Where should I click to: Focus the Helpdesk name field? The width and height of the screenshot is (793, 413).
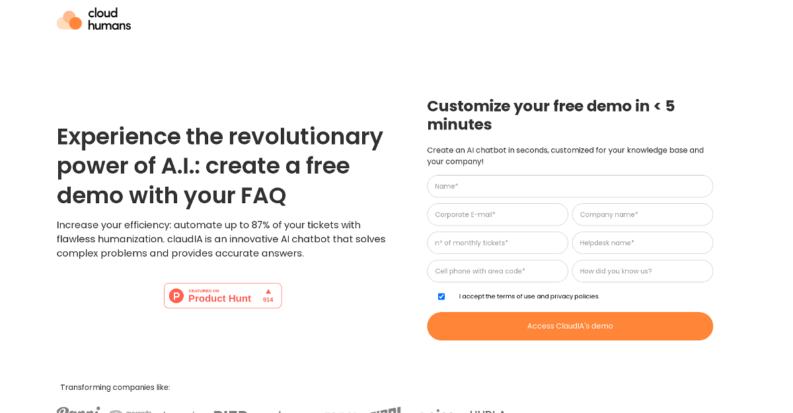pyautogui.click(x=642, y=243)
